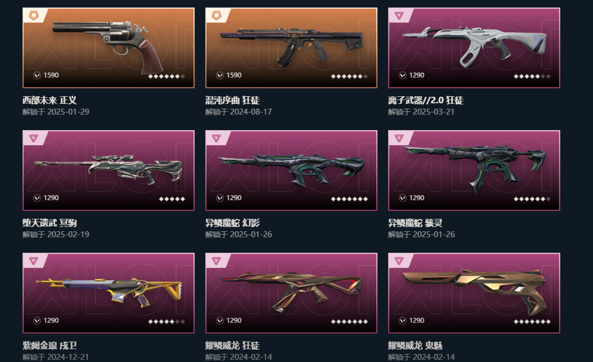This screenshot has height=362, width=593.
Task: Select the 堕天遗武 冥驹 sniper image
Action: (x=109, y=171)
